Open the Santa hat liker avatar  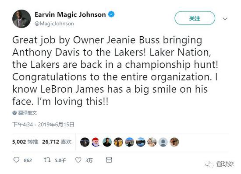click(x=96, y=142)
